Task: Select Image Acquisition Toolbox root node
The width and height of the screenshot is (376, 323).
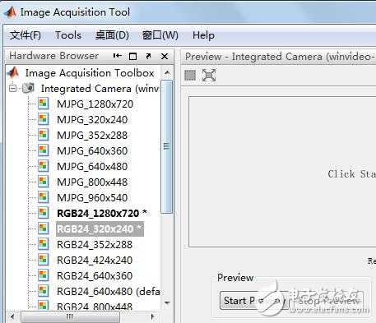Action: [90, 73]
